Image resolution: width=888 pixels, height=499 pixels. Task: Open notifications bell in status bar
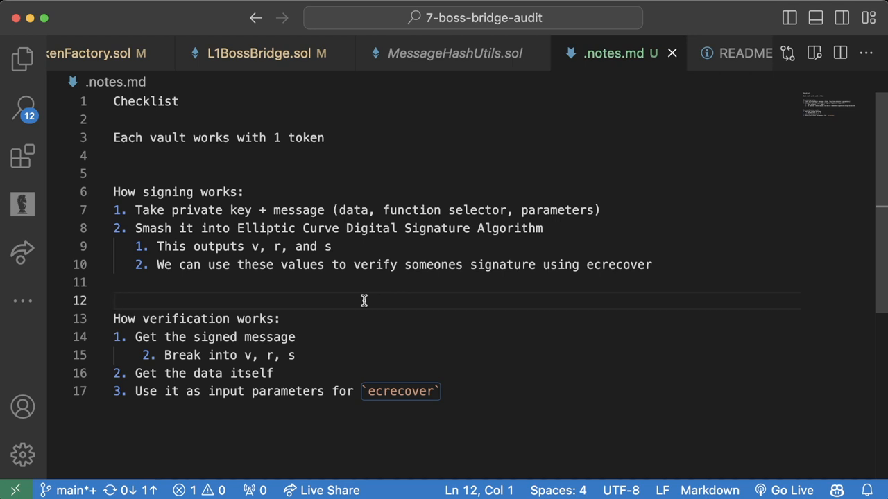pyautogui.click(x=866, y=490)
